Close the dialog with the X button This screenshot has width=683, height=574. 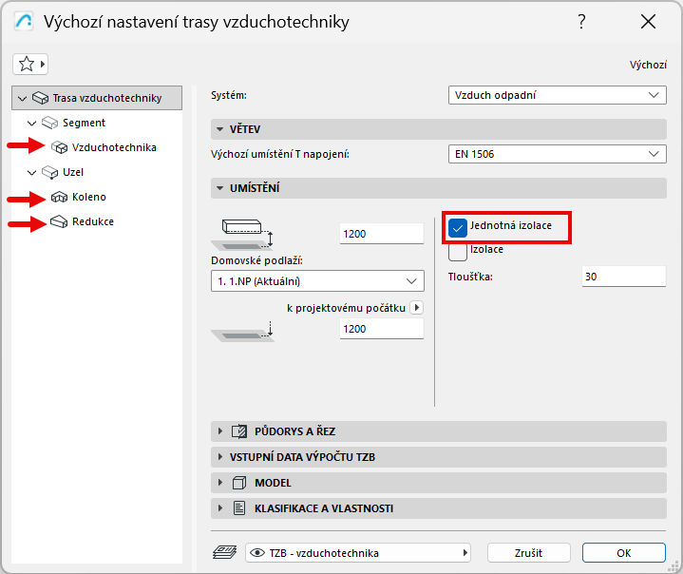(x=648, y=21)
